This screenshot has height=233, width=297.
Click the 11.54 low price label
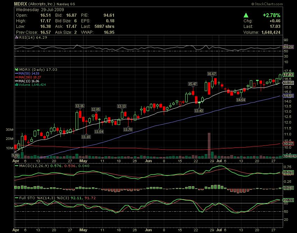99,131
